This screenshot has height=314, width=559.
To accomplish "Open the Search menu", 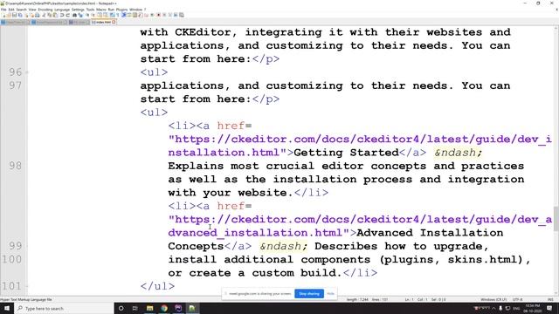I will [x=21, y=10].
